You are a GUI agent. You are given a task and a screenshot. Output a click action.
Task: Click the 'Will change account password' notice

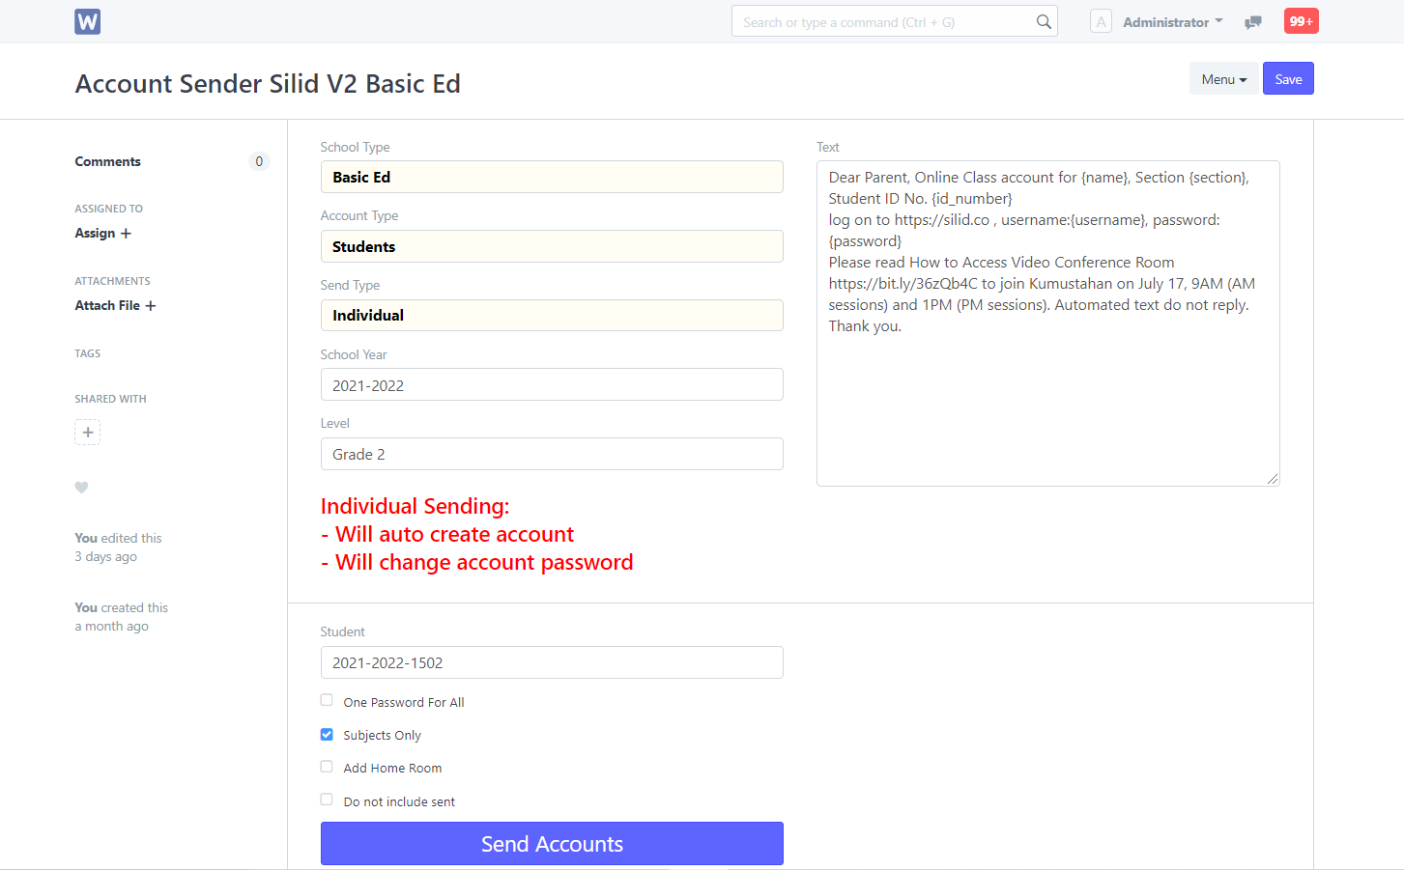pos(477,563)
